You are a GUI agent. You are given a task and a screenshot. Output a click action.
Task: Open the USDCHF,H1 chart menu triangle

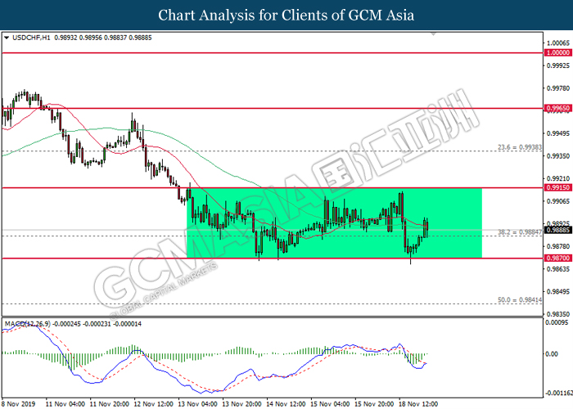[x=7, y=38]
